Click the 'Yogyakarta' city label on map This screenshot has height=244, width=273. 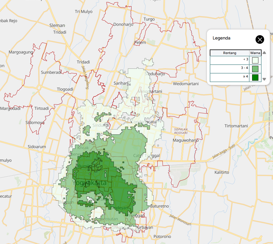[x=89, y=183]
